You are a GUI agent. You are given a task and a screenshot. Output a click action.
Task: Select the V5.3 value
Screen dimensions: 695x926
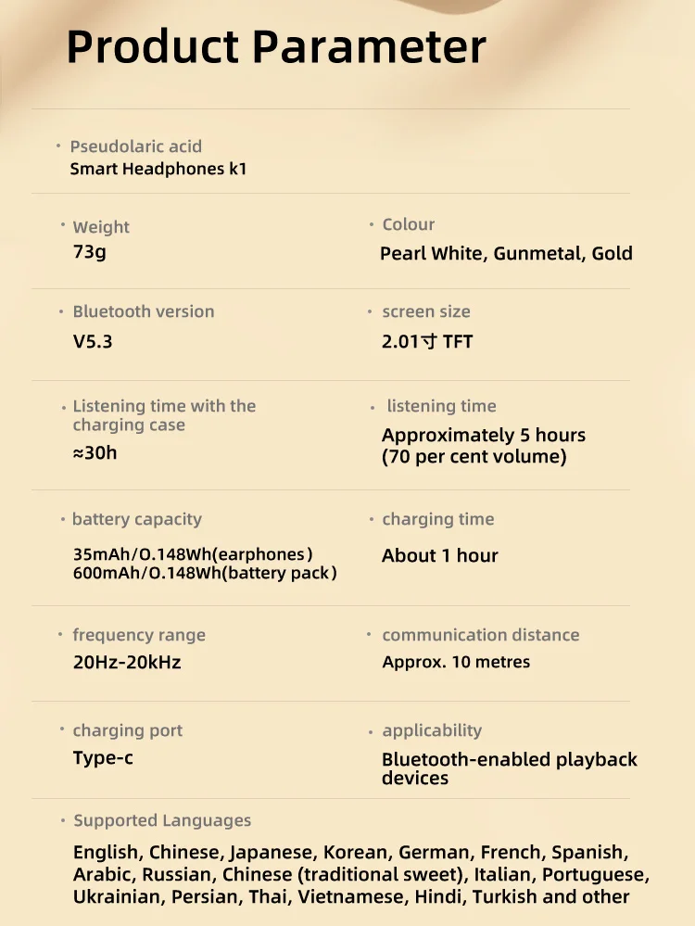click(93, 341)
